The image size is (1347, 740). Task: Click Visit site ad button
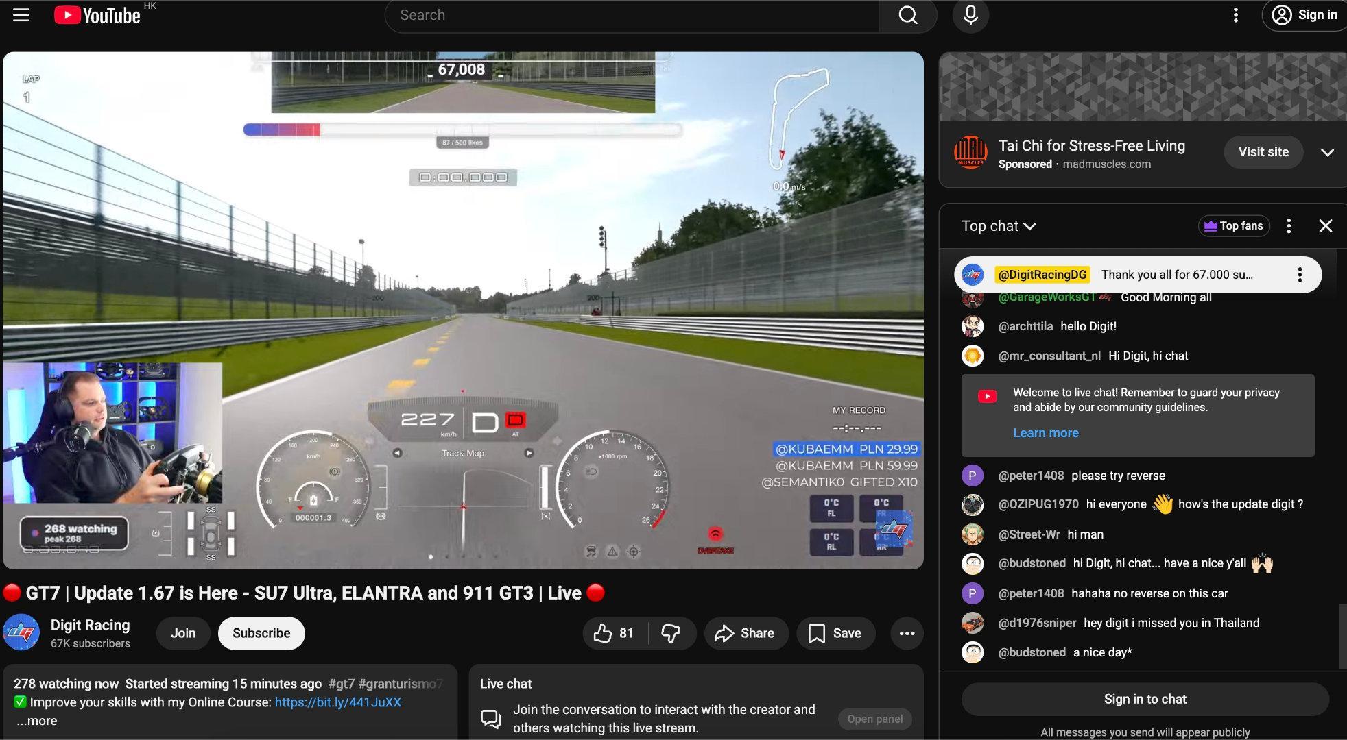(x=1263, y=152)
